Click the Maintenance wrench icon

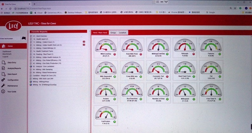pyautogui.click(x=3, y=85)
